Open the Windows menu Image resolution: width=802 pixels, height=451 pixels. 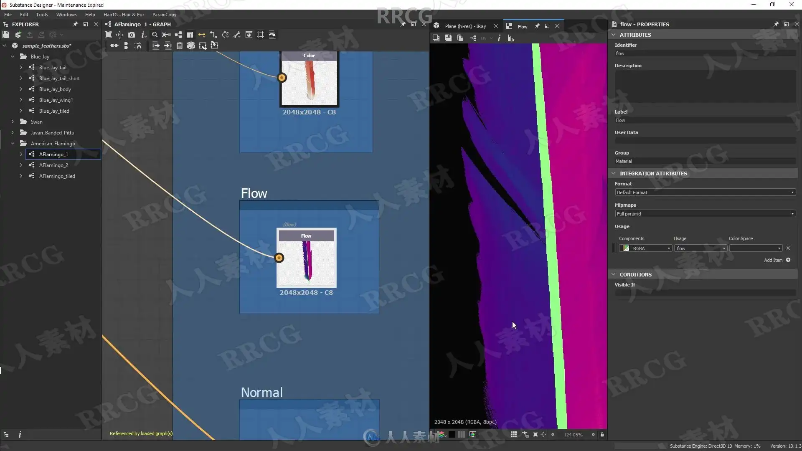coord(66,15)
